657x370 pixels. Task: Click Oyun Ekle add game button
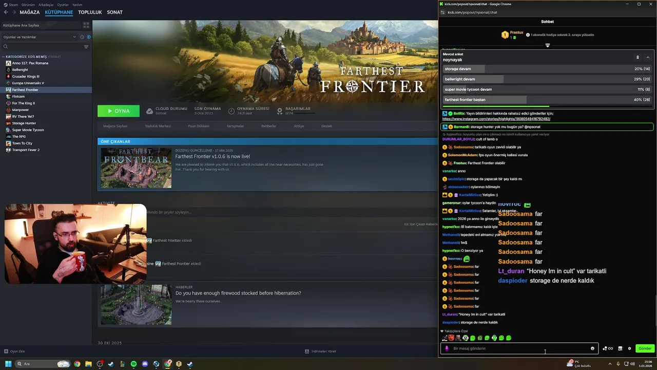coord(14,351)
